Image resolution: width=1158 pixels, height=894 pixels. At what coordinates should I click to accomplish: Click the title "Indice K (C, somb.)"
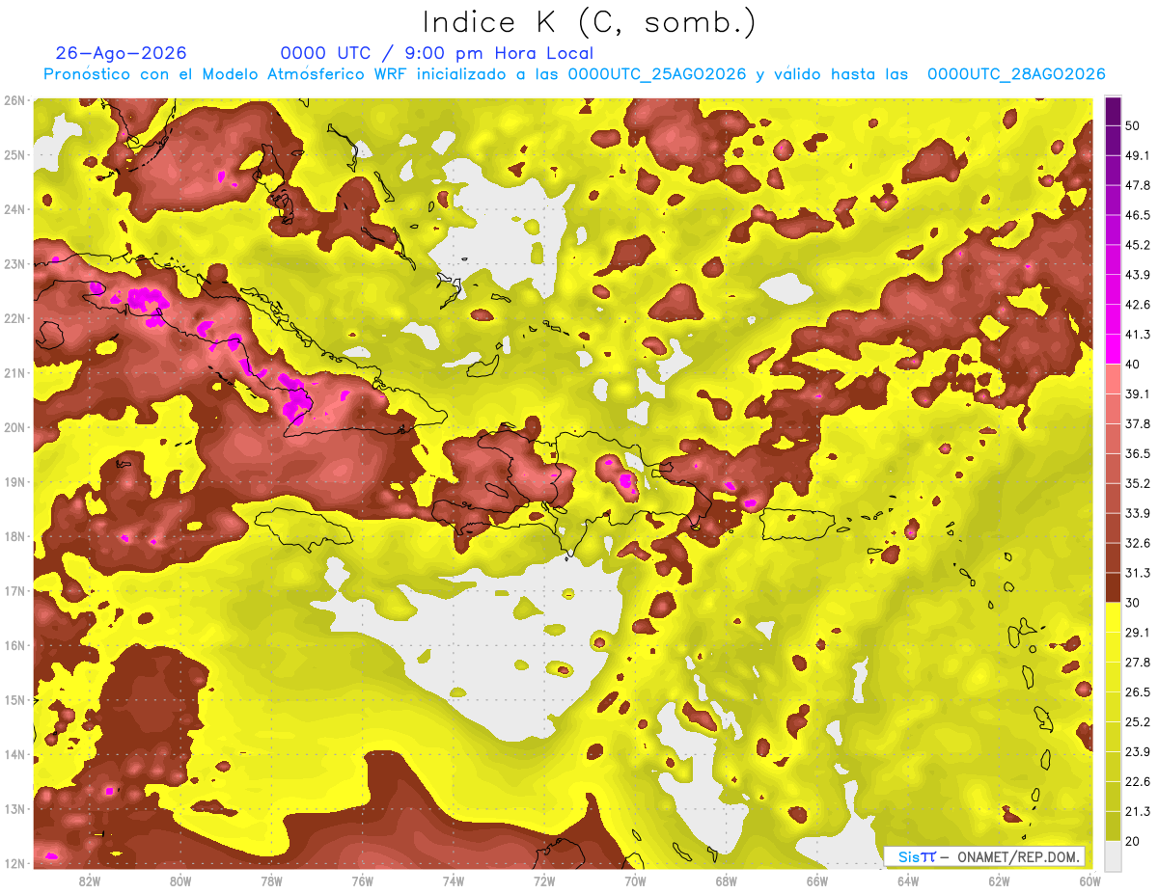coord(589,23)
